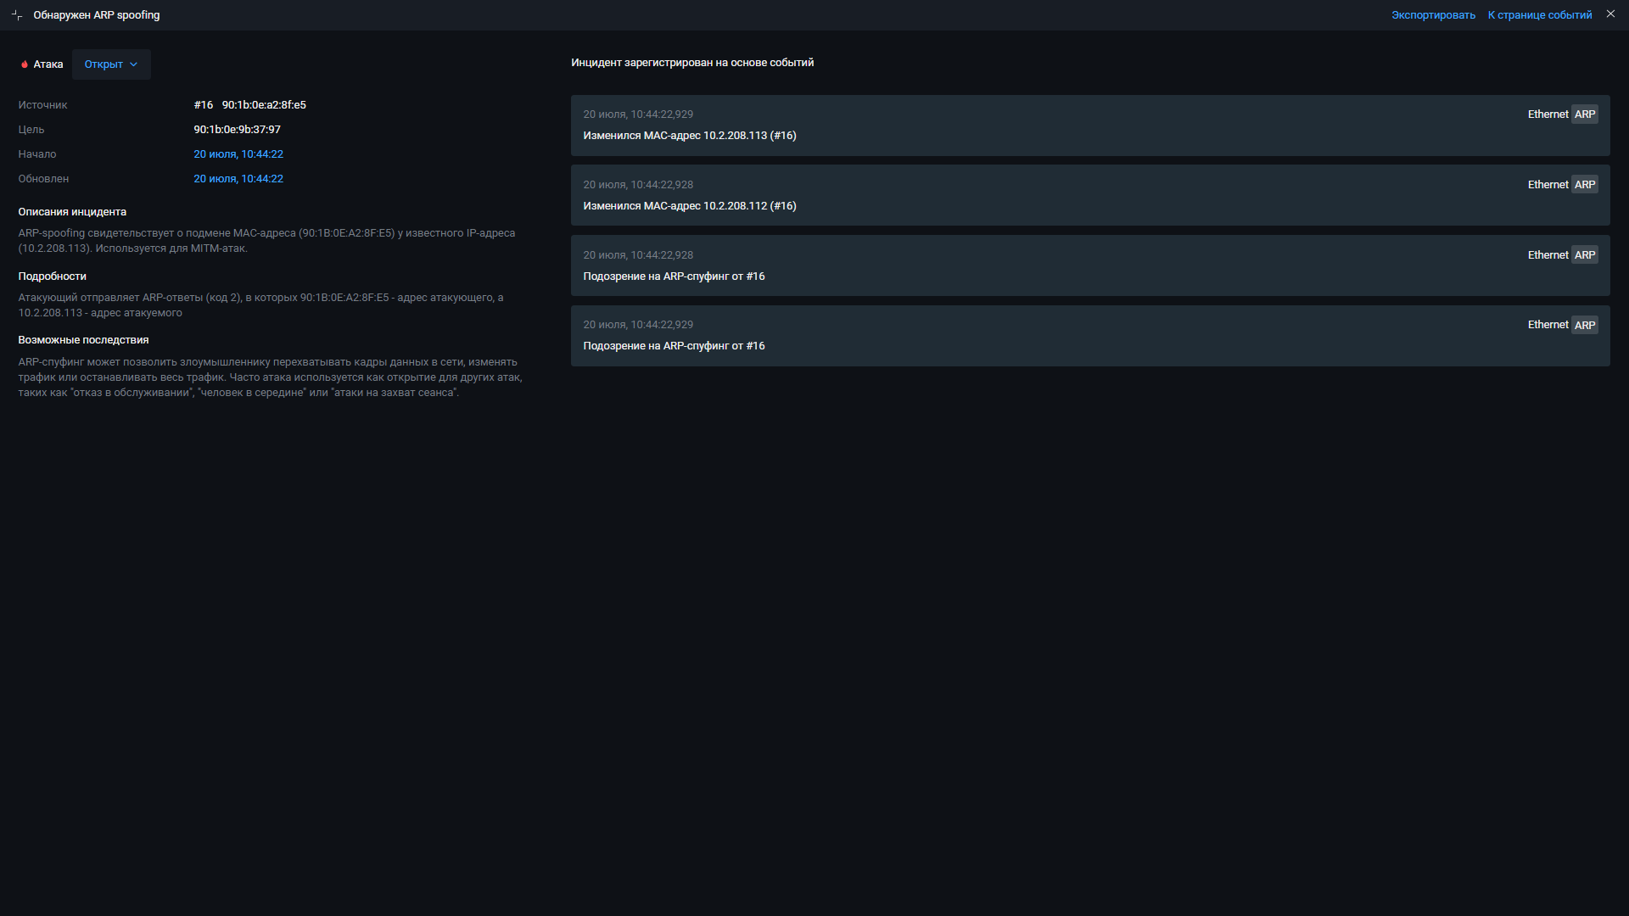1629x916 pixels.
Task: Click source node #16 identifier
Action: point(203,105)
